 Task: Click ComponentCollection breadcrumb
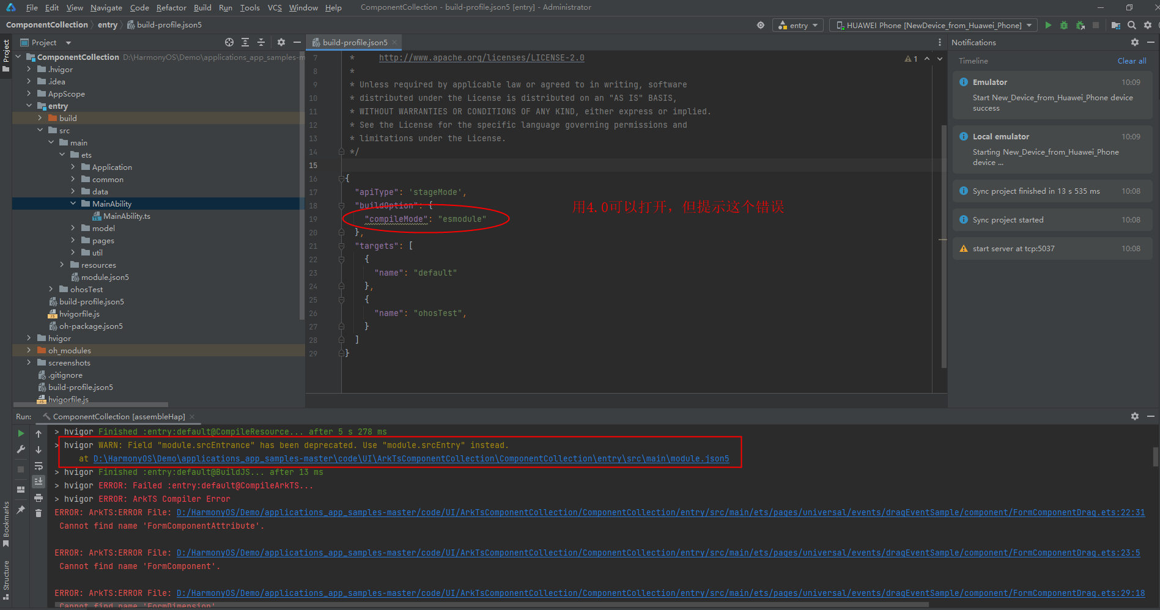[x=47, y=24]
